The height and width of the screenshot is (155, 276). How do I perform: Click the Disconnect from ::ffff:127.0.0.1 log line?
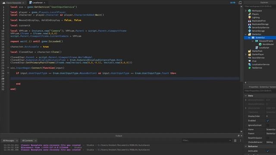(44, 147)
